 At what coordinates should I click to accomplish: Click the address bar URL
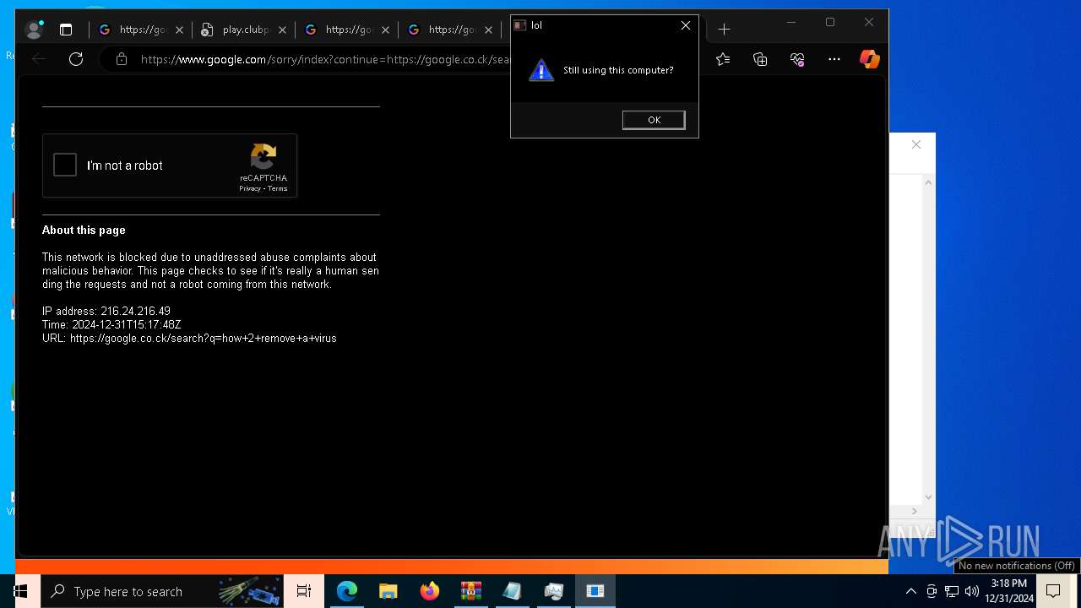[x=325, y=59]
